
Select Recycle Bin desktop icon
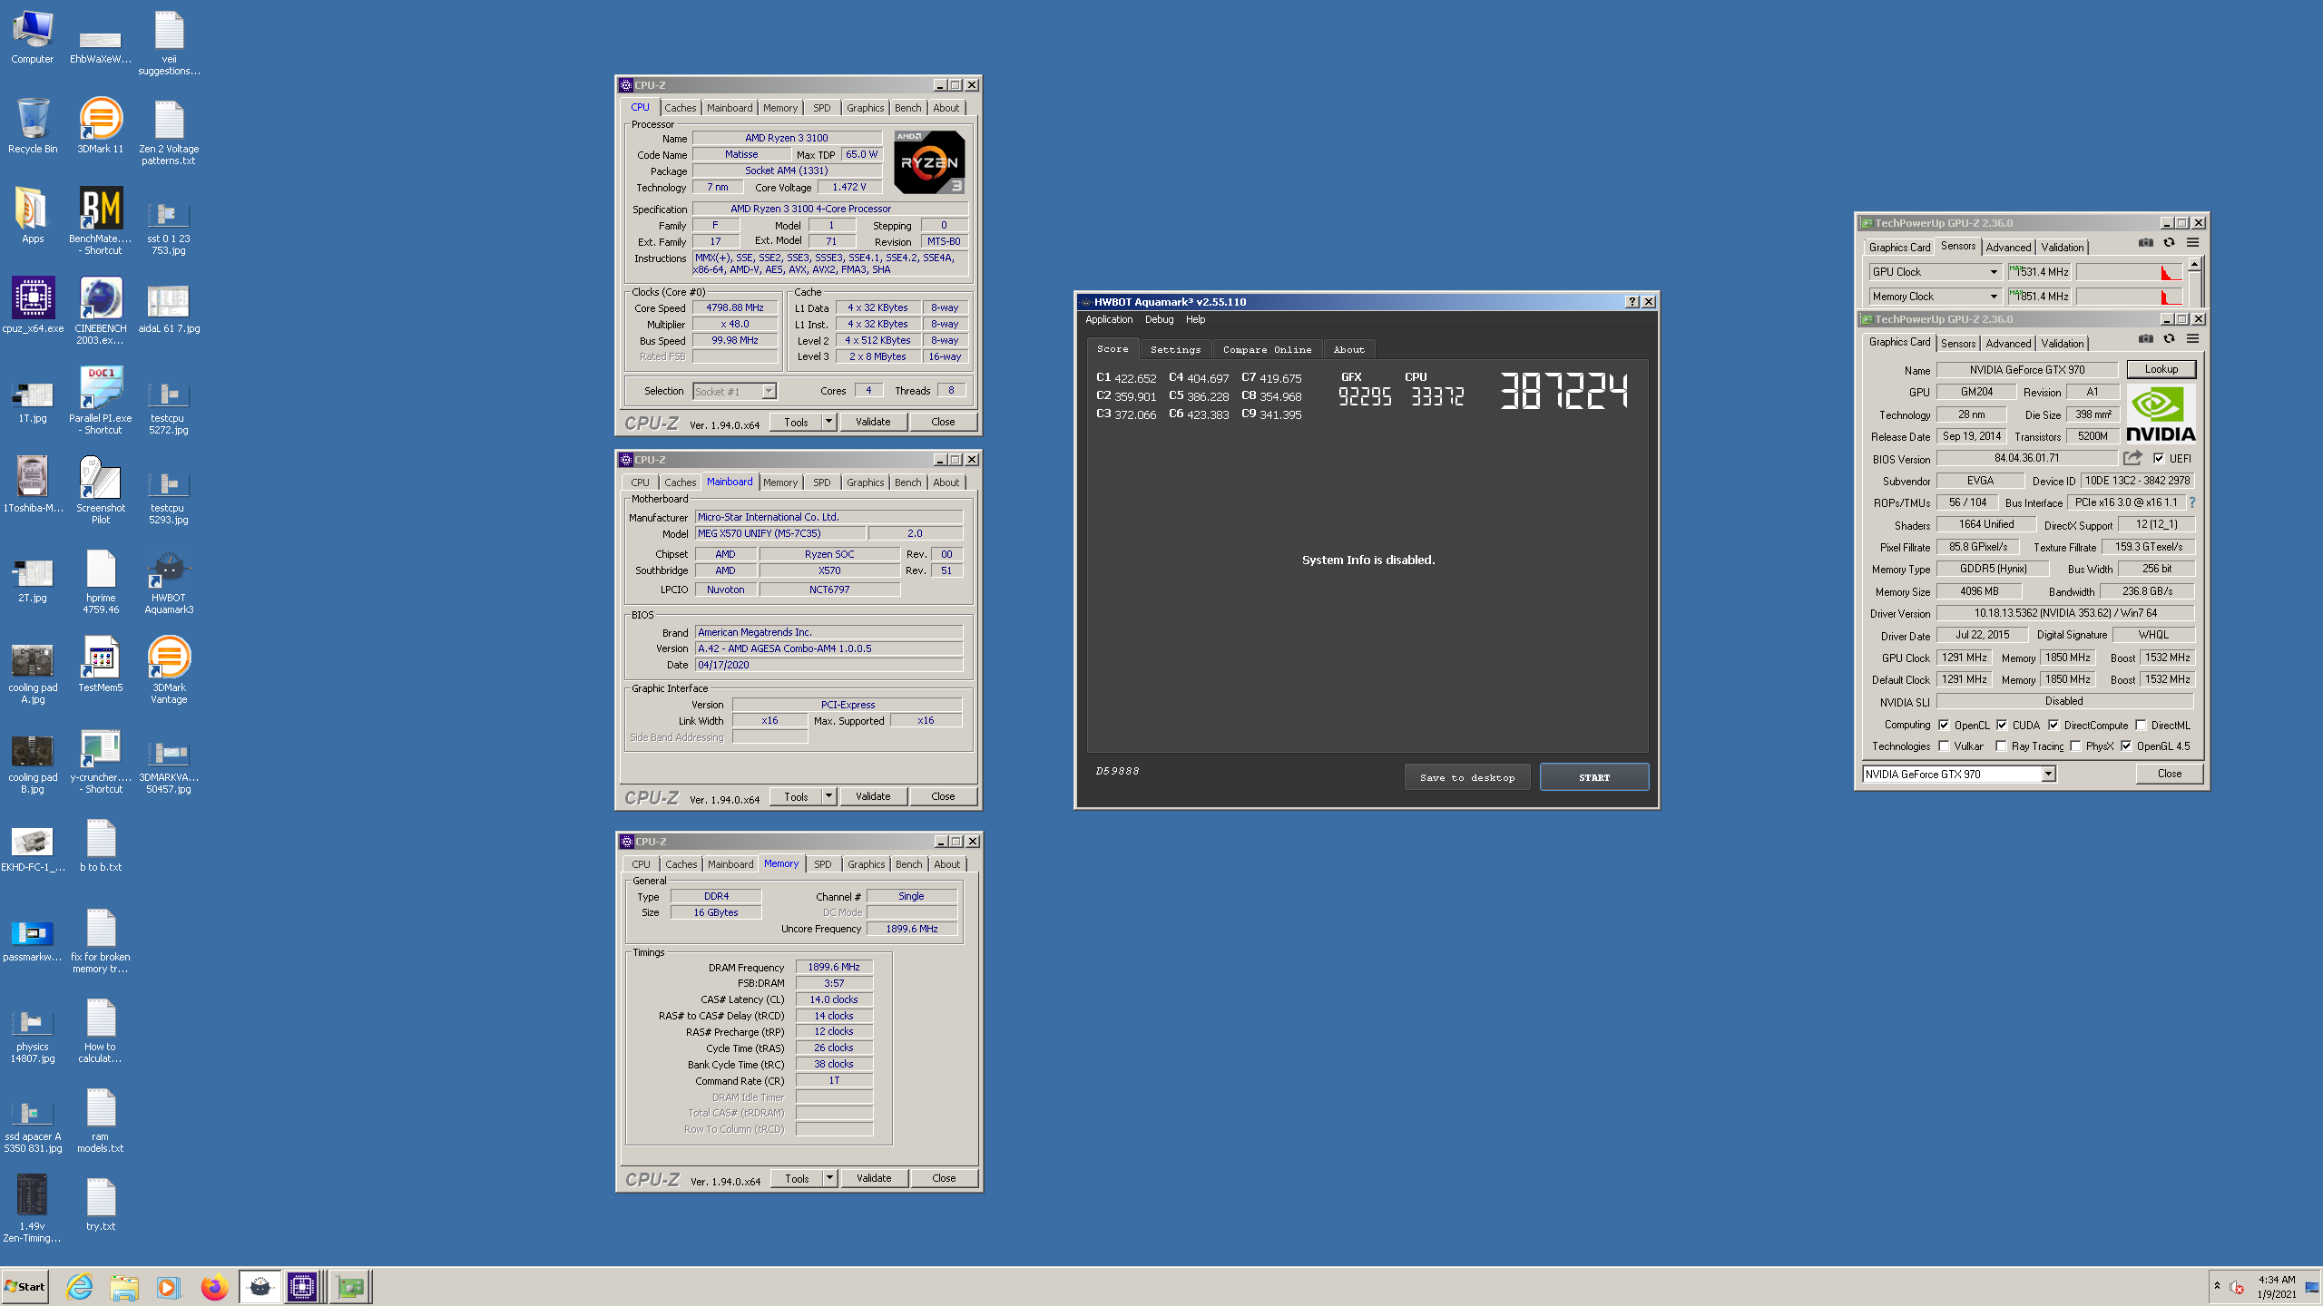pyautogui.click(x=33, y=126)
